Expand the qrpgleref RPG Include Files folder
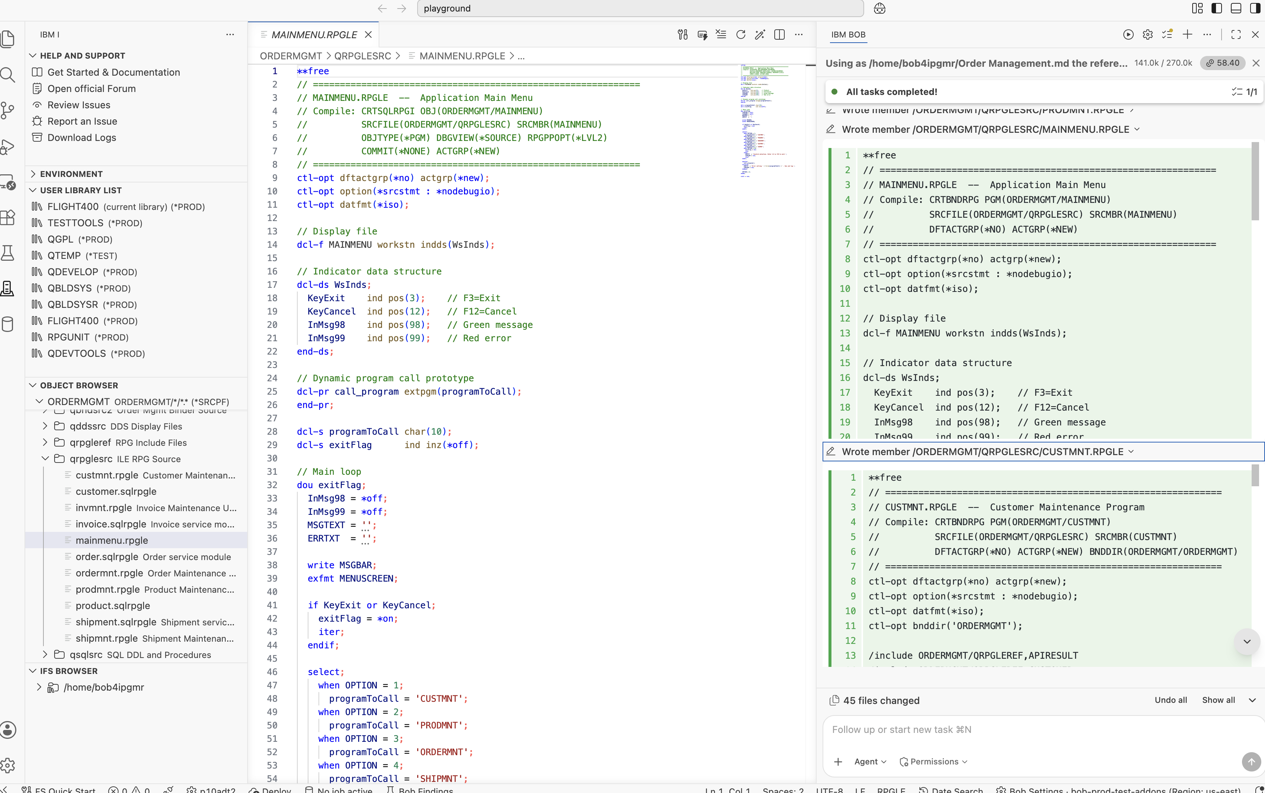This screenshot has width=1265, height=793. click(45, 442)
